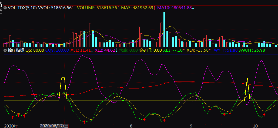Jump to month 8 on time axis
The width and height of the screenshot is (278, 128).
pos(131,126)
